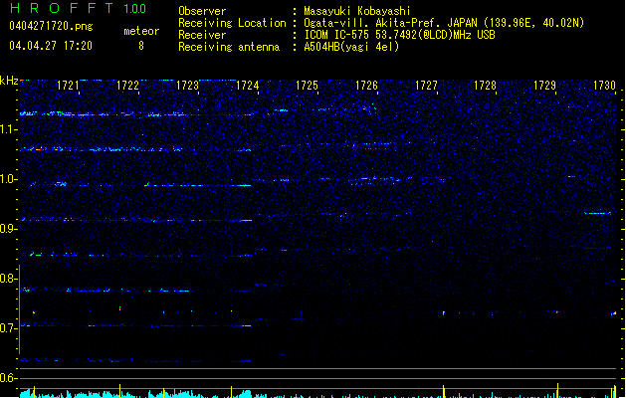Viewport: 626px width, 398px height.
Task: Click the date stamp 04.04.27 17:20
Action: 51,46
